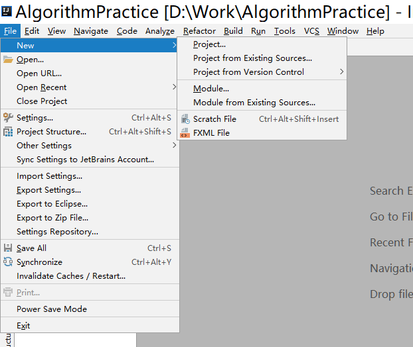Select Invalidate Caches / Restart...
This screenshot has height=347, width=413.
point(70,276)
